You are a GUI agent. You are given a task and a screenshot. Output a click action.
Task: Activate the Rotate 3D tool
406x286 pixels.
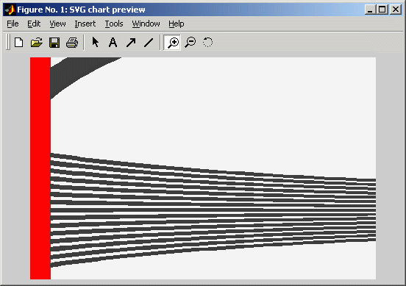click(x=207, y=42)
